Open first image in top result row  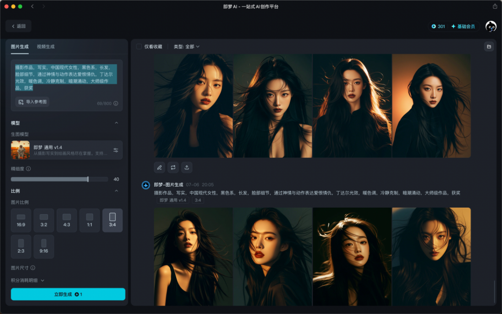click(193, 106)
